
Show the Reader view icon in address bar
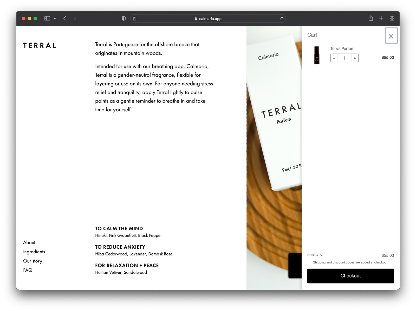point(135,19)
